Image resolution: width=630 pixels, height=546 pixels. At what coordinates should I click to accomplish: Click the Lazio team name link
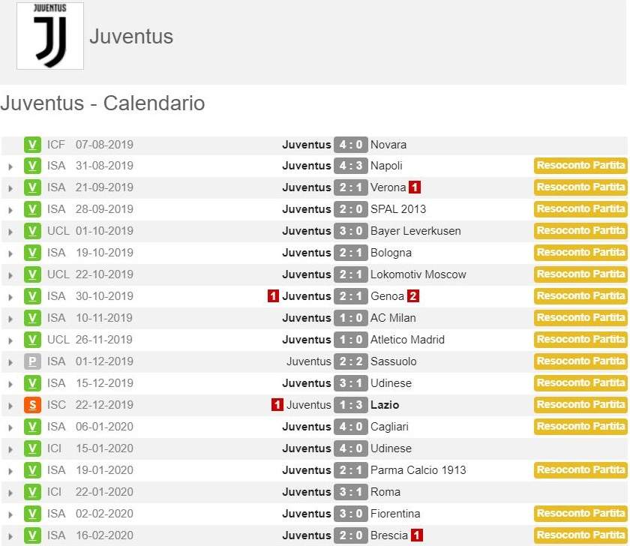pos(385,405)
